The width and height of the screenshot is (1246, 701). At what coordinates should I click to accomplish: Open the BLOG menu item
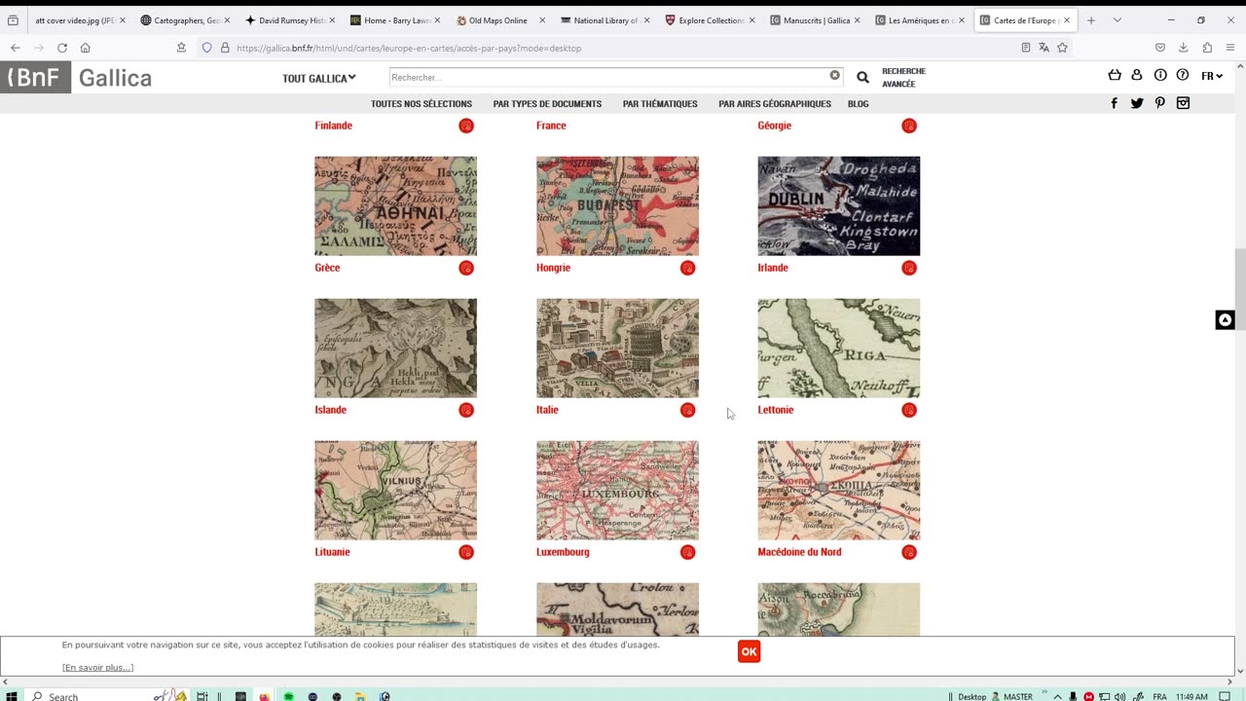(858, 104)
